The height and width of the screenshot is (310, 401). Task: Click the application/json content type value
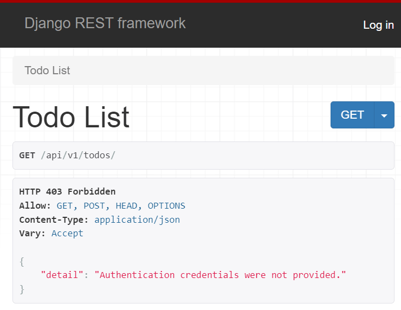137,219
